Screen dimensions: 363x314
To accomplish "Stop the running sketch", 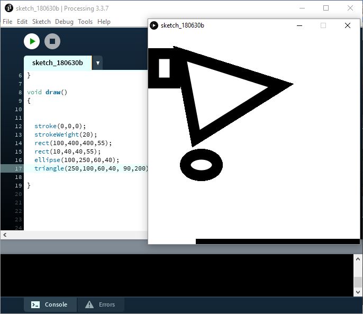I will [x=52, y=41].
